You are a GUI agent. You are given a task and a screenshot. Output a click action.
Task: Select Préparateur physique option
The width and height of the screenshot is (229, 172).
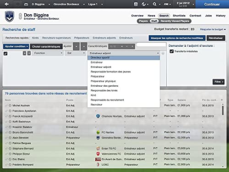coord(124,81)
